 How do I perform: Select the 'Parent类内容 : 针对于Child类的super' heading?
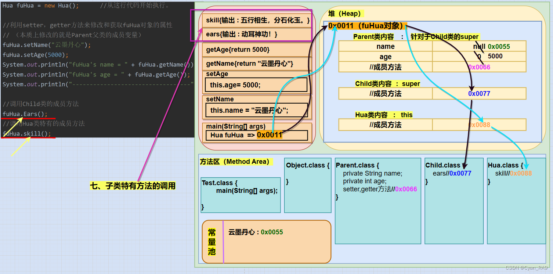point(416,37)
